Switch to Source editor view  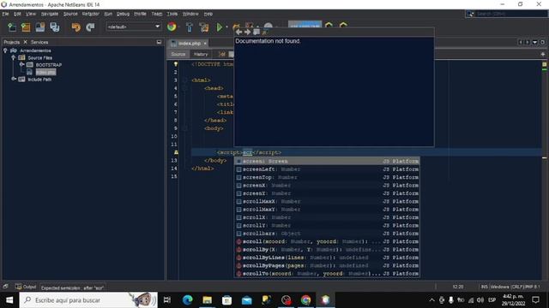(x=178, y=54)
